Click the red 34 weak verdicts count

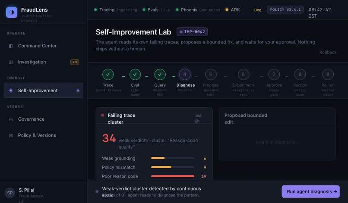click(x=109, y=138)
